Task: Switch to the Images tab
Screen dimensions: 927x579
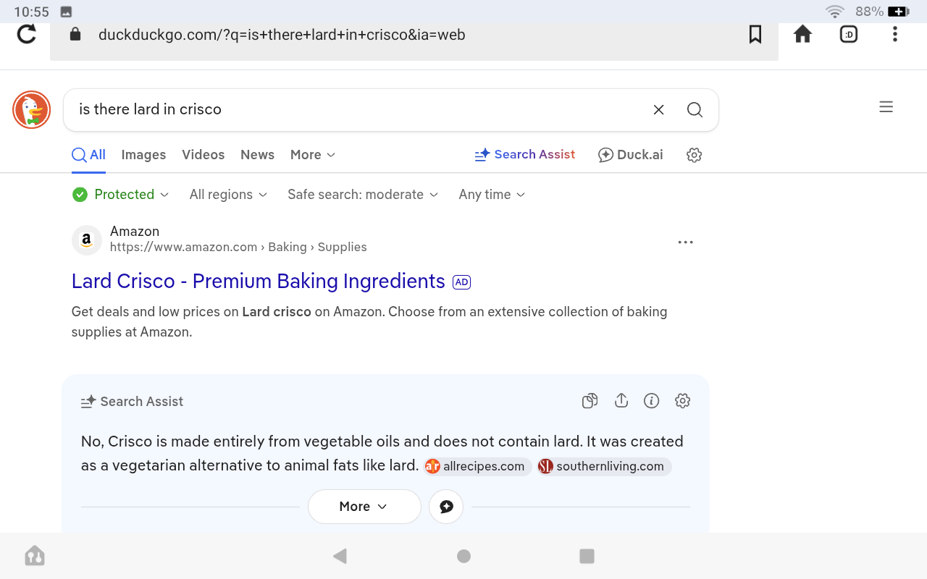Action: (143, 155)
